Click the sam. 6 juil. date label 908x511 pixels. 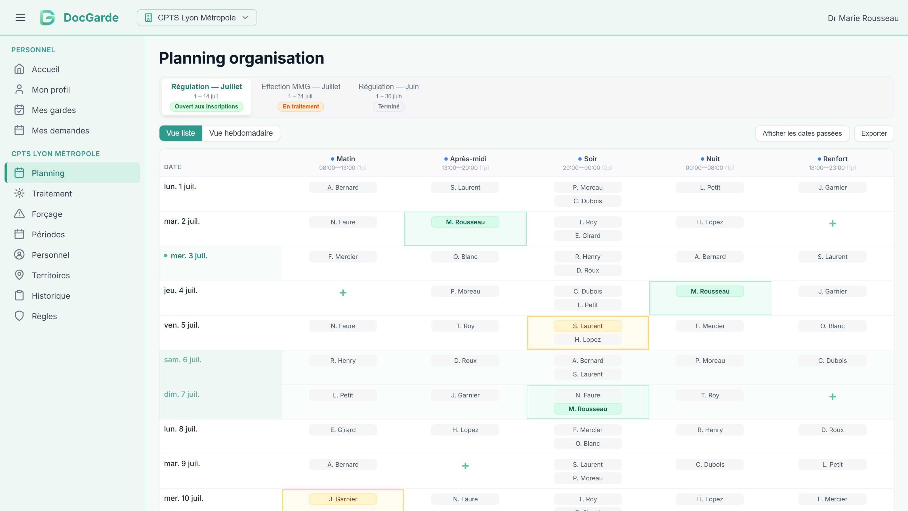pos(182,360)
